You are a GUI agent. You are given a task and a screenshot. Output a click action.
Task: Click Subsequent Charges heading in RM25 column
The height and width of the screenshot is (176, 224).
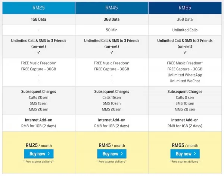click(x=38, y=92)
